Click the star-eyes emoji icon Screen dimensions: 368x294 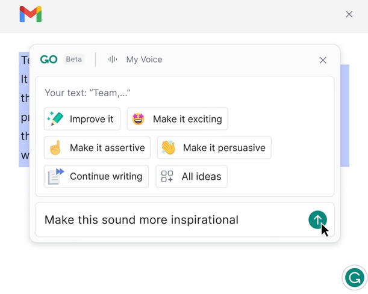(139, 119)
